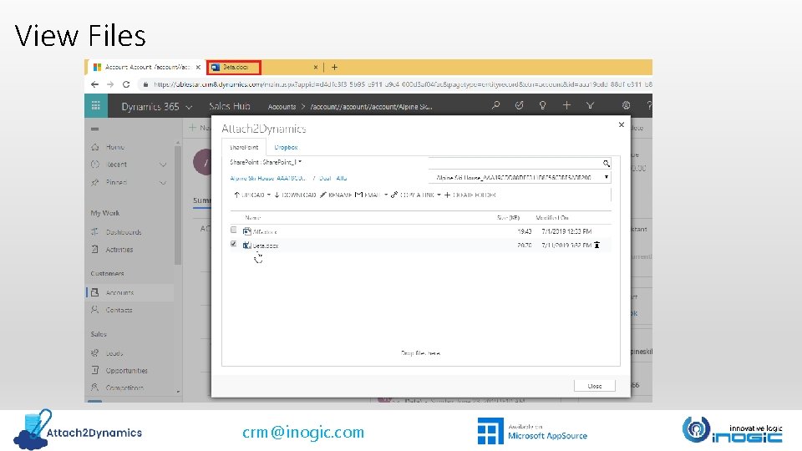The height and width of the screenshot is (451, 802).
Task: Open the Dynamics 365 chevron dropdown
Action: pos(189,107)
